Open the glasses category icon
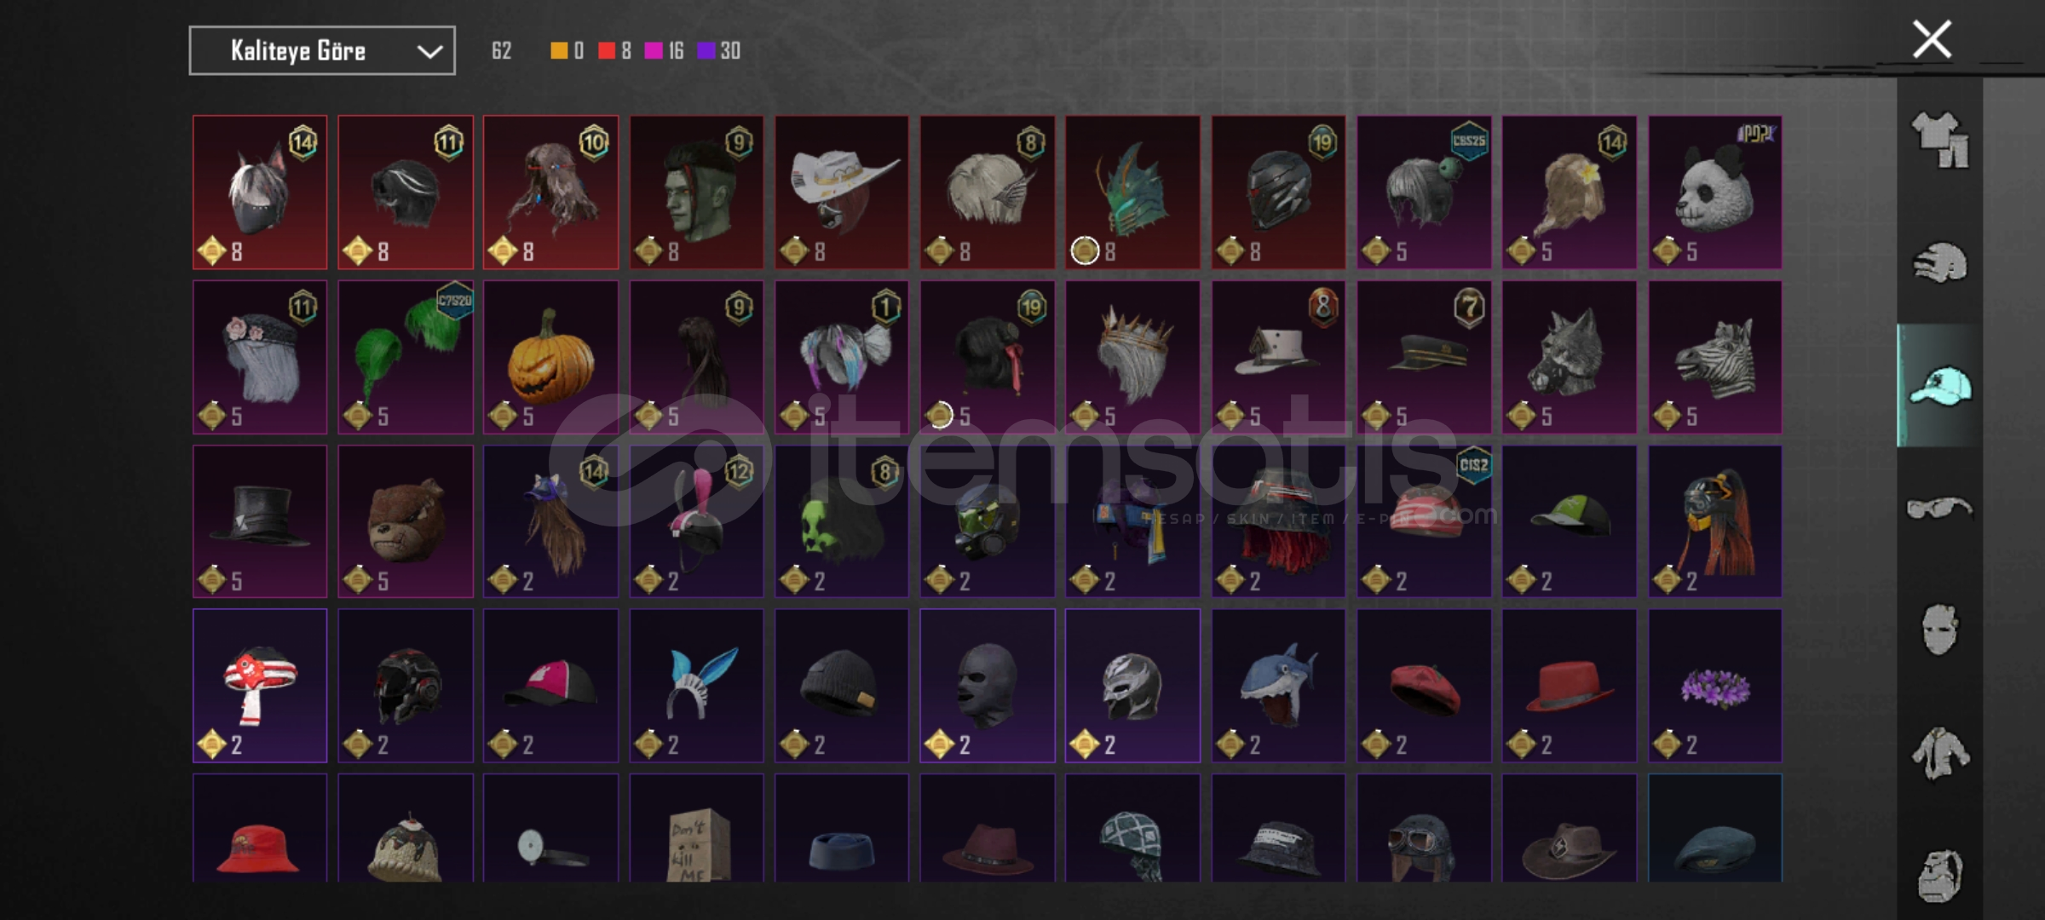This screenshot has height=920, width=2045. coord(1939,509)
